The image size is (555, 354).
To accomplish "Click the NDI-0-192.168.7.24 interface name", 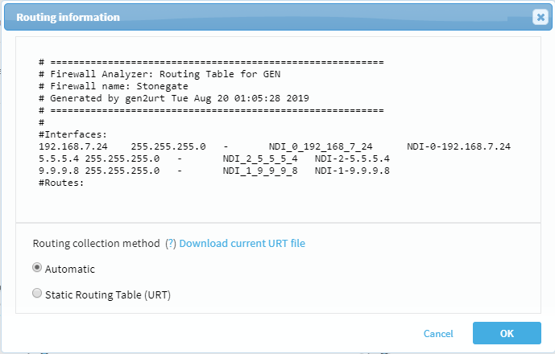I will (x=458, y=146).
